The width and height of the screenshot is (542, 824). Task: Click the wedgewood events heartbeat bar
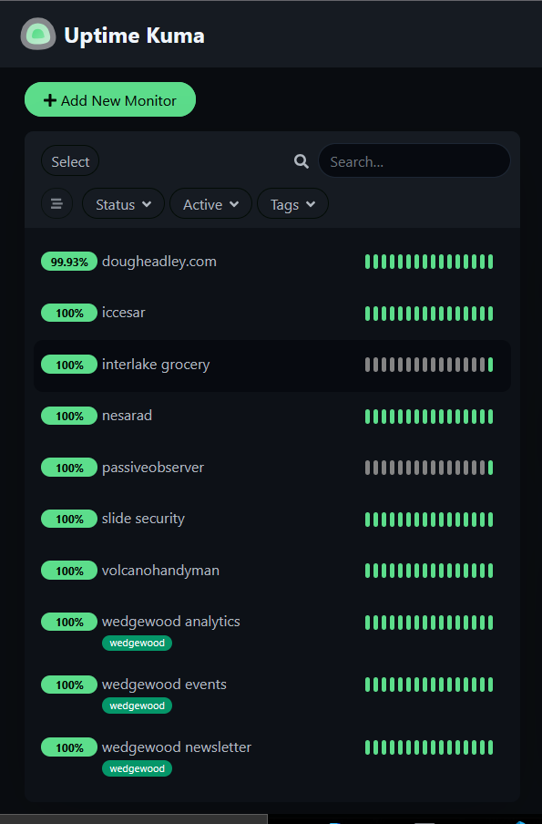coord(429,685)
